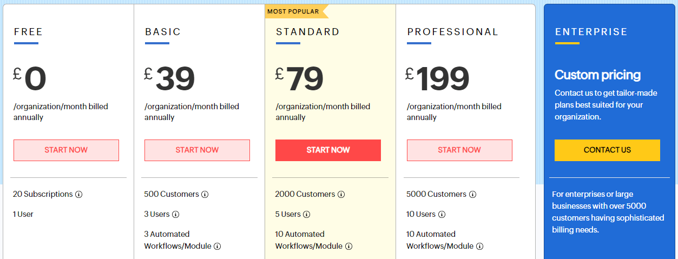
Task: Select Start Now for Standard plan
Action: [x=328, y=150]
